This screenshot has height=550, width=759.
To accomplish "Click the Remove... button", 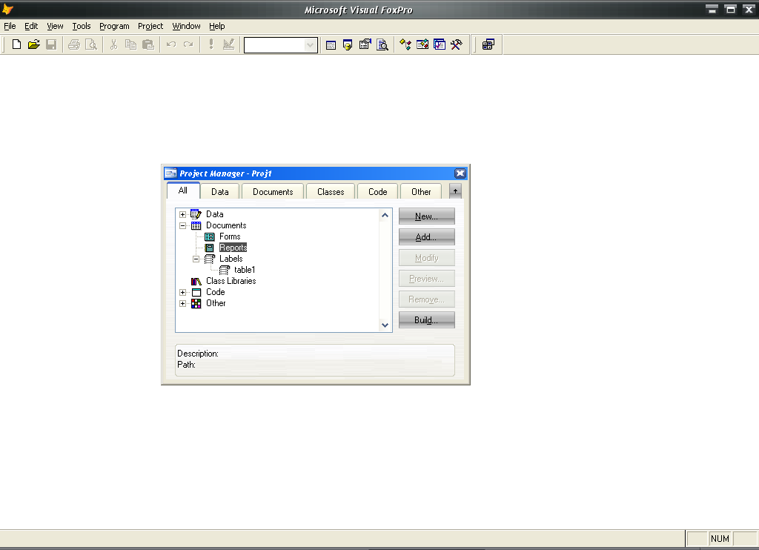I will point(426,299).
